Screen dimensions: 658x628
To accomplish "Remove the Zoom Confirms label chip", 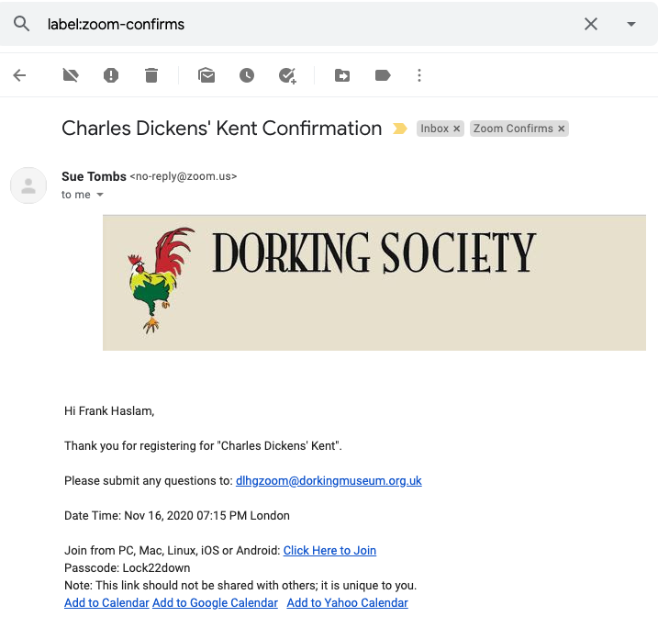I will click(561, 129).
